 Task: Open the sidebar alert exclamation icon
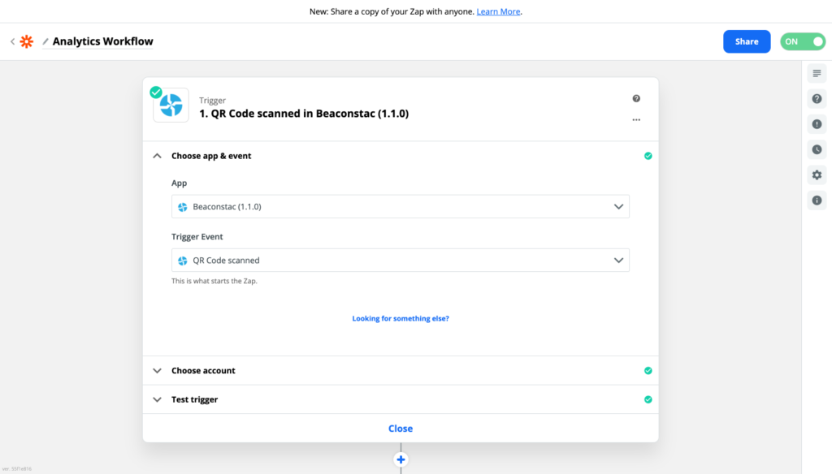pos(817,124)
